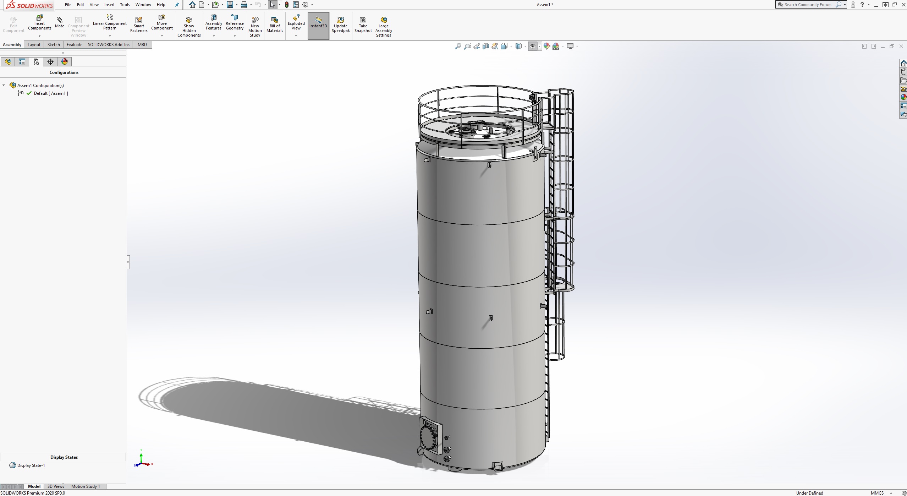Open Display Style dropdown arrow
Screen dimensions: 907x496
pyautogui.click(x=525, y=46)
